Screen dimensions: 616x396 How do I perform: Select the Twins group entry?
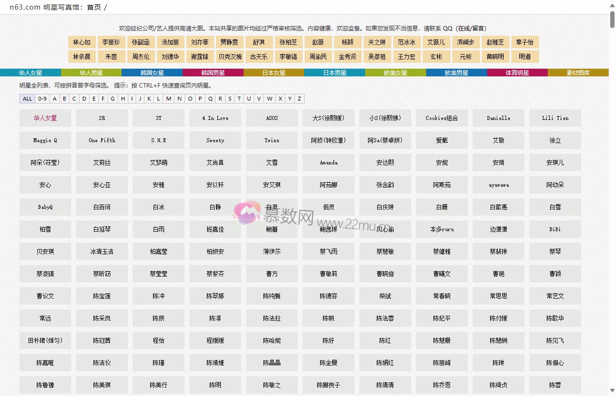272,140
